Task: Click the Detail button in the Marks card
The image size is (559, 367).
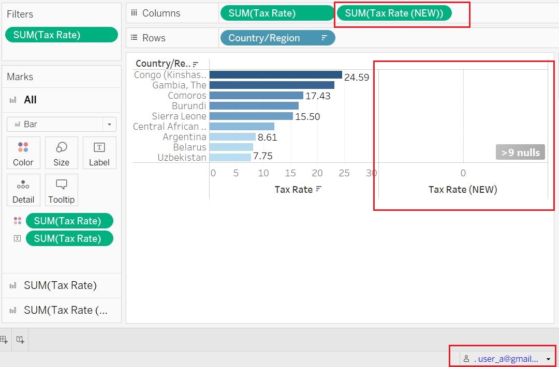Action: pos(23,190)
